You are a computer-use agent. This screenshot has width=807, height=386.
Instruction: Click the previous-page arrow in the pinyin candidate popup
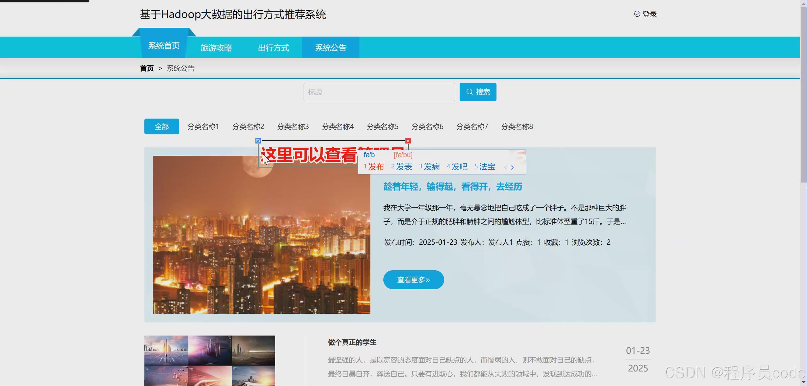506,167
